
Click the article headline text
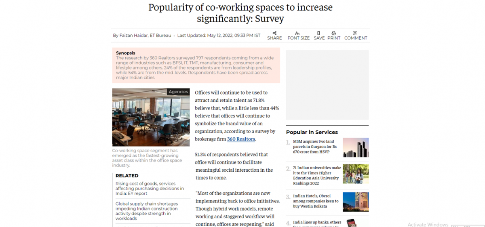(x=240, y=13)
